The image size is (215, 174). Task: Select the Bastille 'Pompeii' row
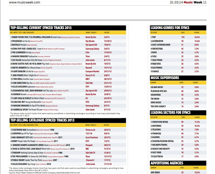pos(68,45)
